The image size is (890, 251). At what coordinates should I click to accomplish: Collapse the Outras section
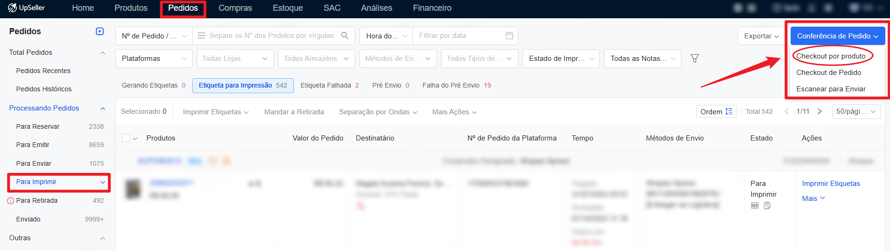103,238
